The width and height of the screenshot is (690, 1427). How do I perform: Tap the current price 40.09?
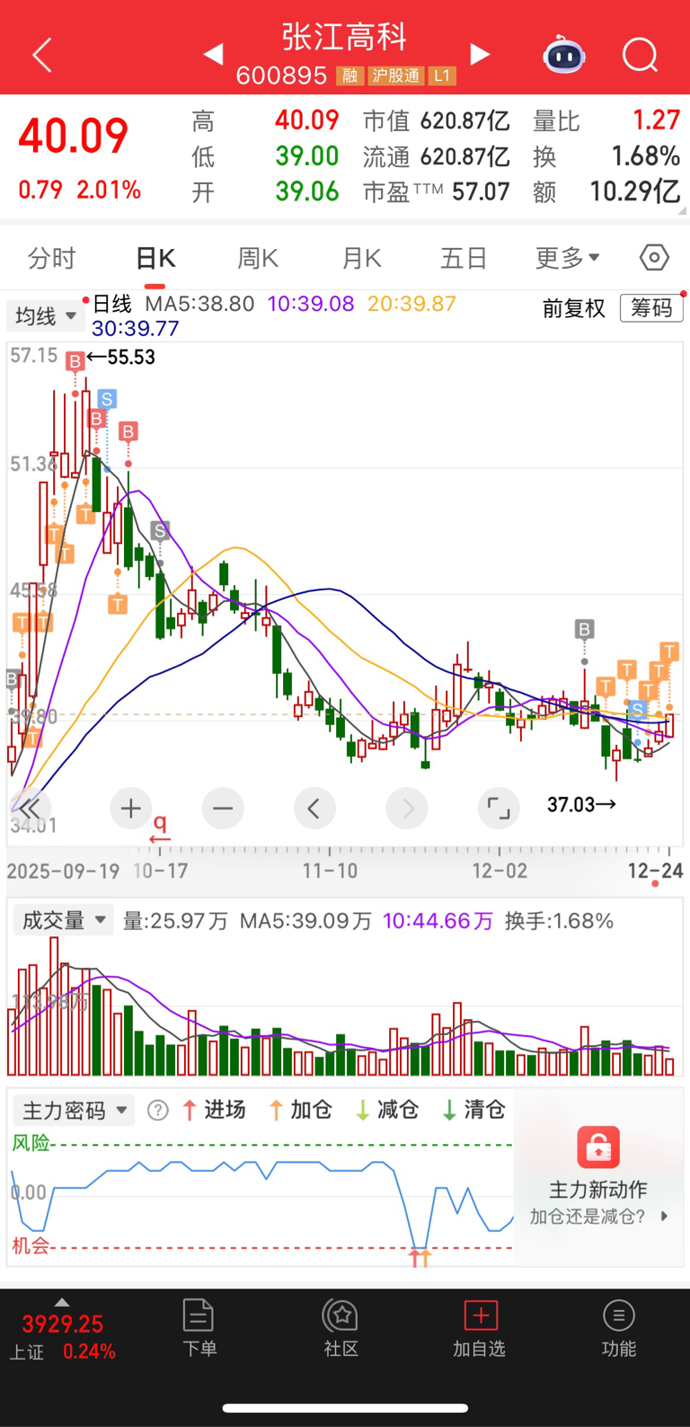(x=74, y=137)
